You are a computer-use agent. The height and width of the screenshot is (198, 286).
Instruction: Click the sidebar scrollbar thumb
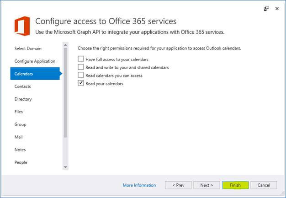pyautogui.click(x=65, y=93)
